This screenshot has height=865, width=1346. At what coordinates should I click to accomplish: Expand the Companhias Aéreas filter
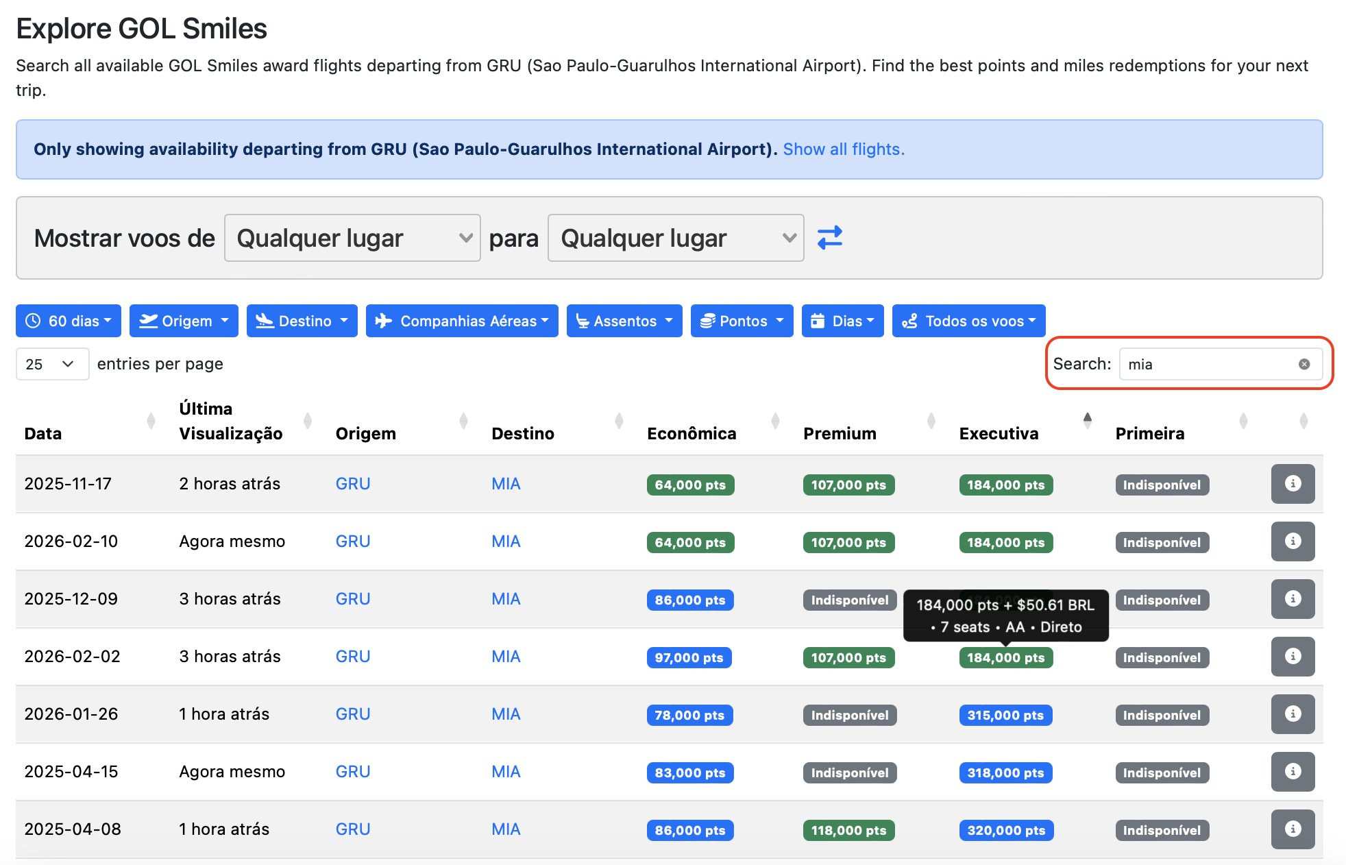(462, 321)
